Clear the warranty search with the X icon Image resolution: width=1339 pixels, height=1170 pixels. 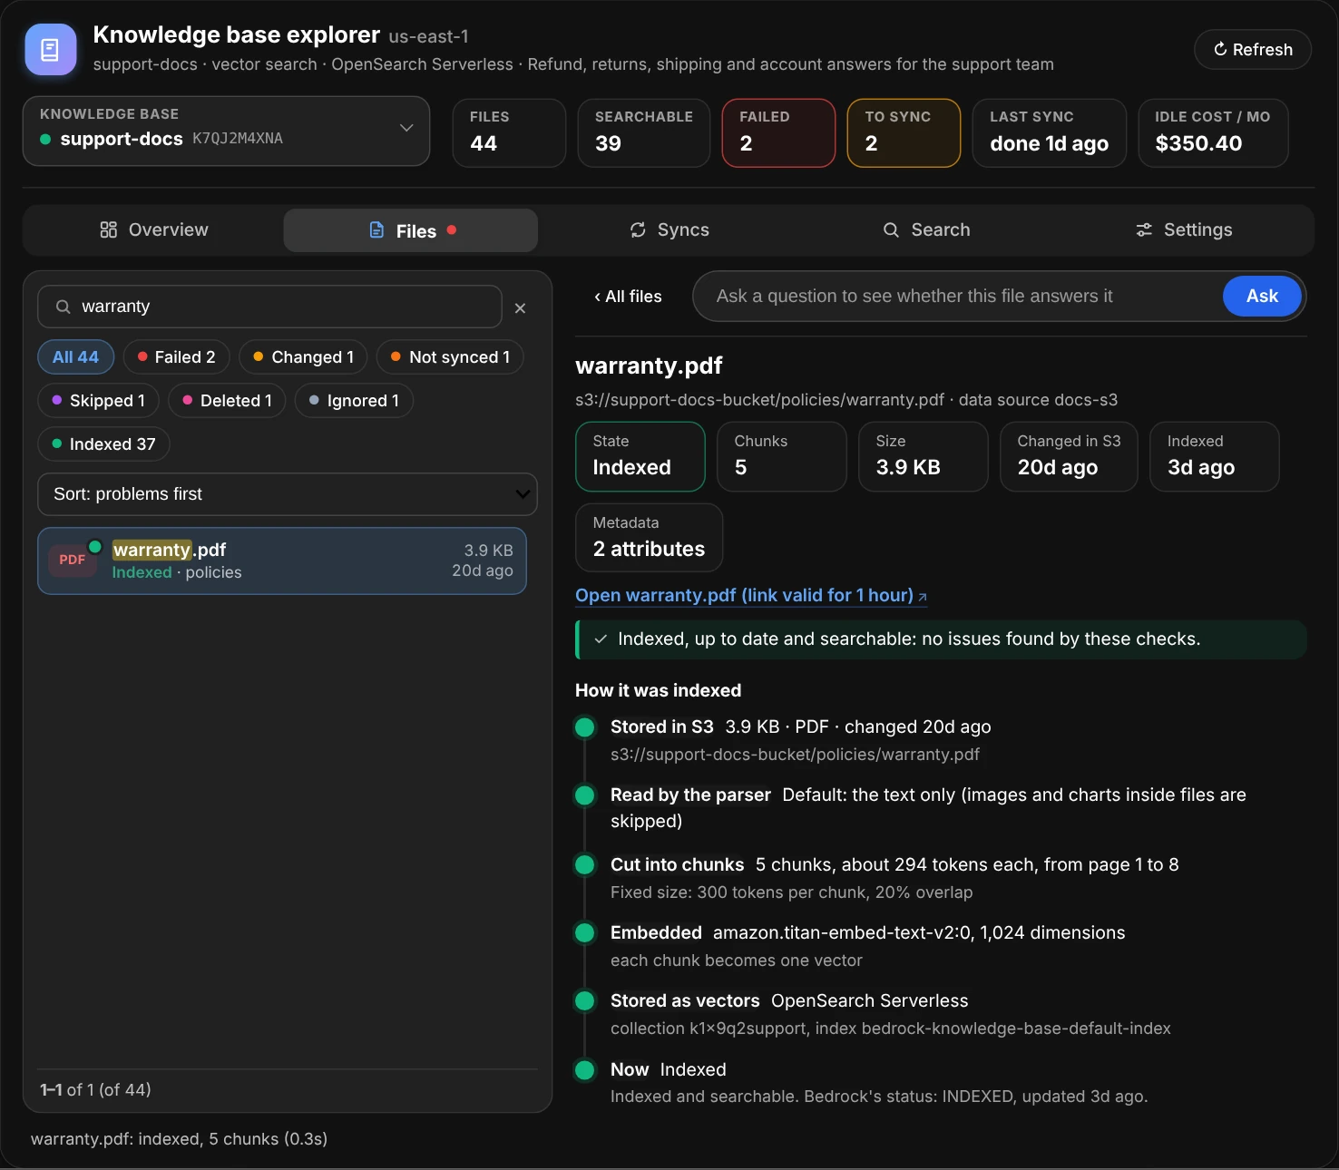pos(520,308)
